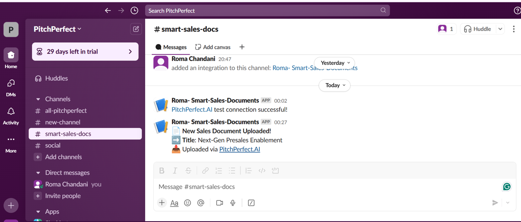Insert inline code in composer

262,171
